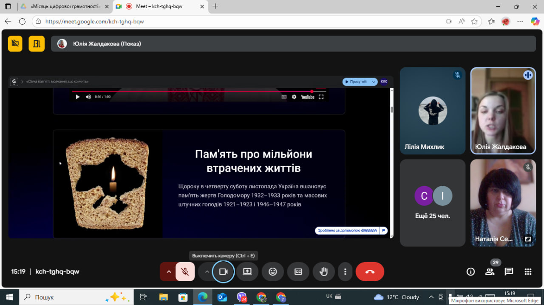Open meeting details info icon
Viewport: 544px width, 305px height.
click(x=470, y=272)
